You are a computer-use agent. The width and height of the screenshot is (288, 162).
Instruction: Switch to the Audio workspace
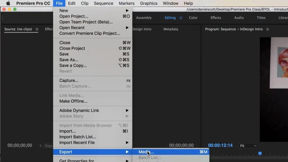point(239,18)
